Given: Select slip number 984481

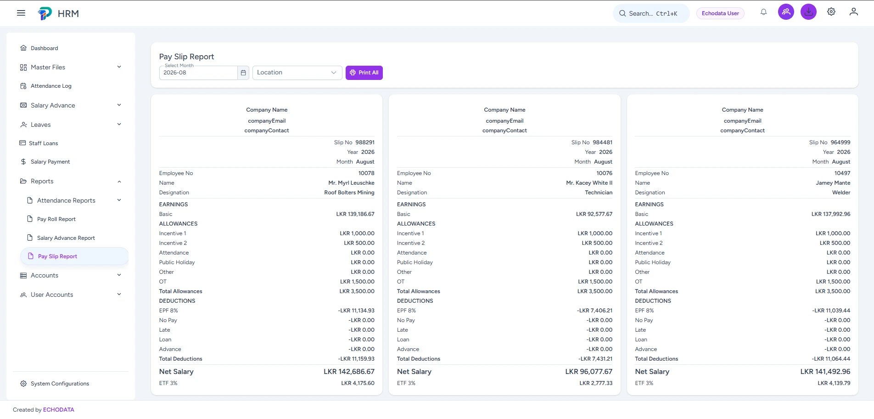Looking at the screenshot, I should click(603, 142).
